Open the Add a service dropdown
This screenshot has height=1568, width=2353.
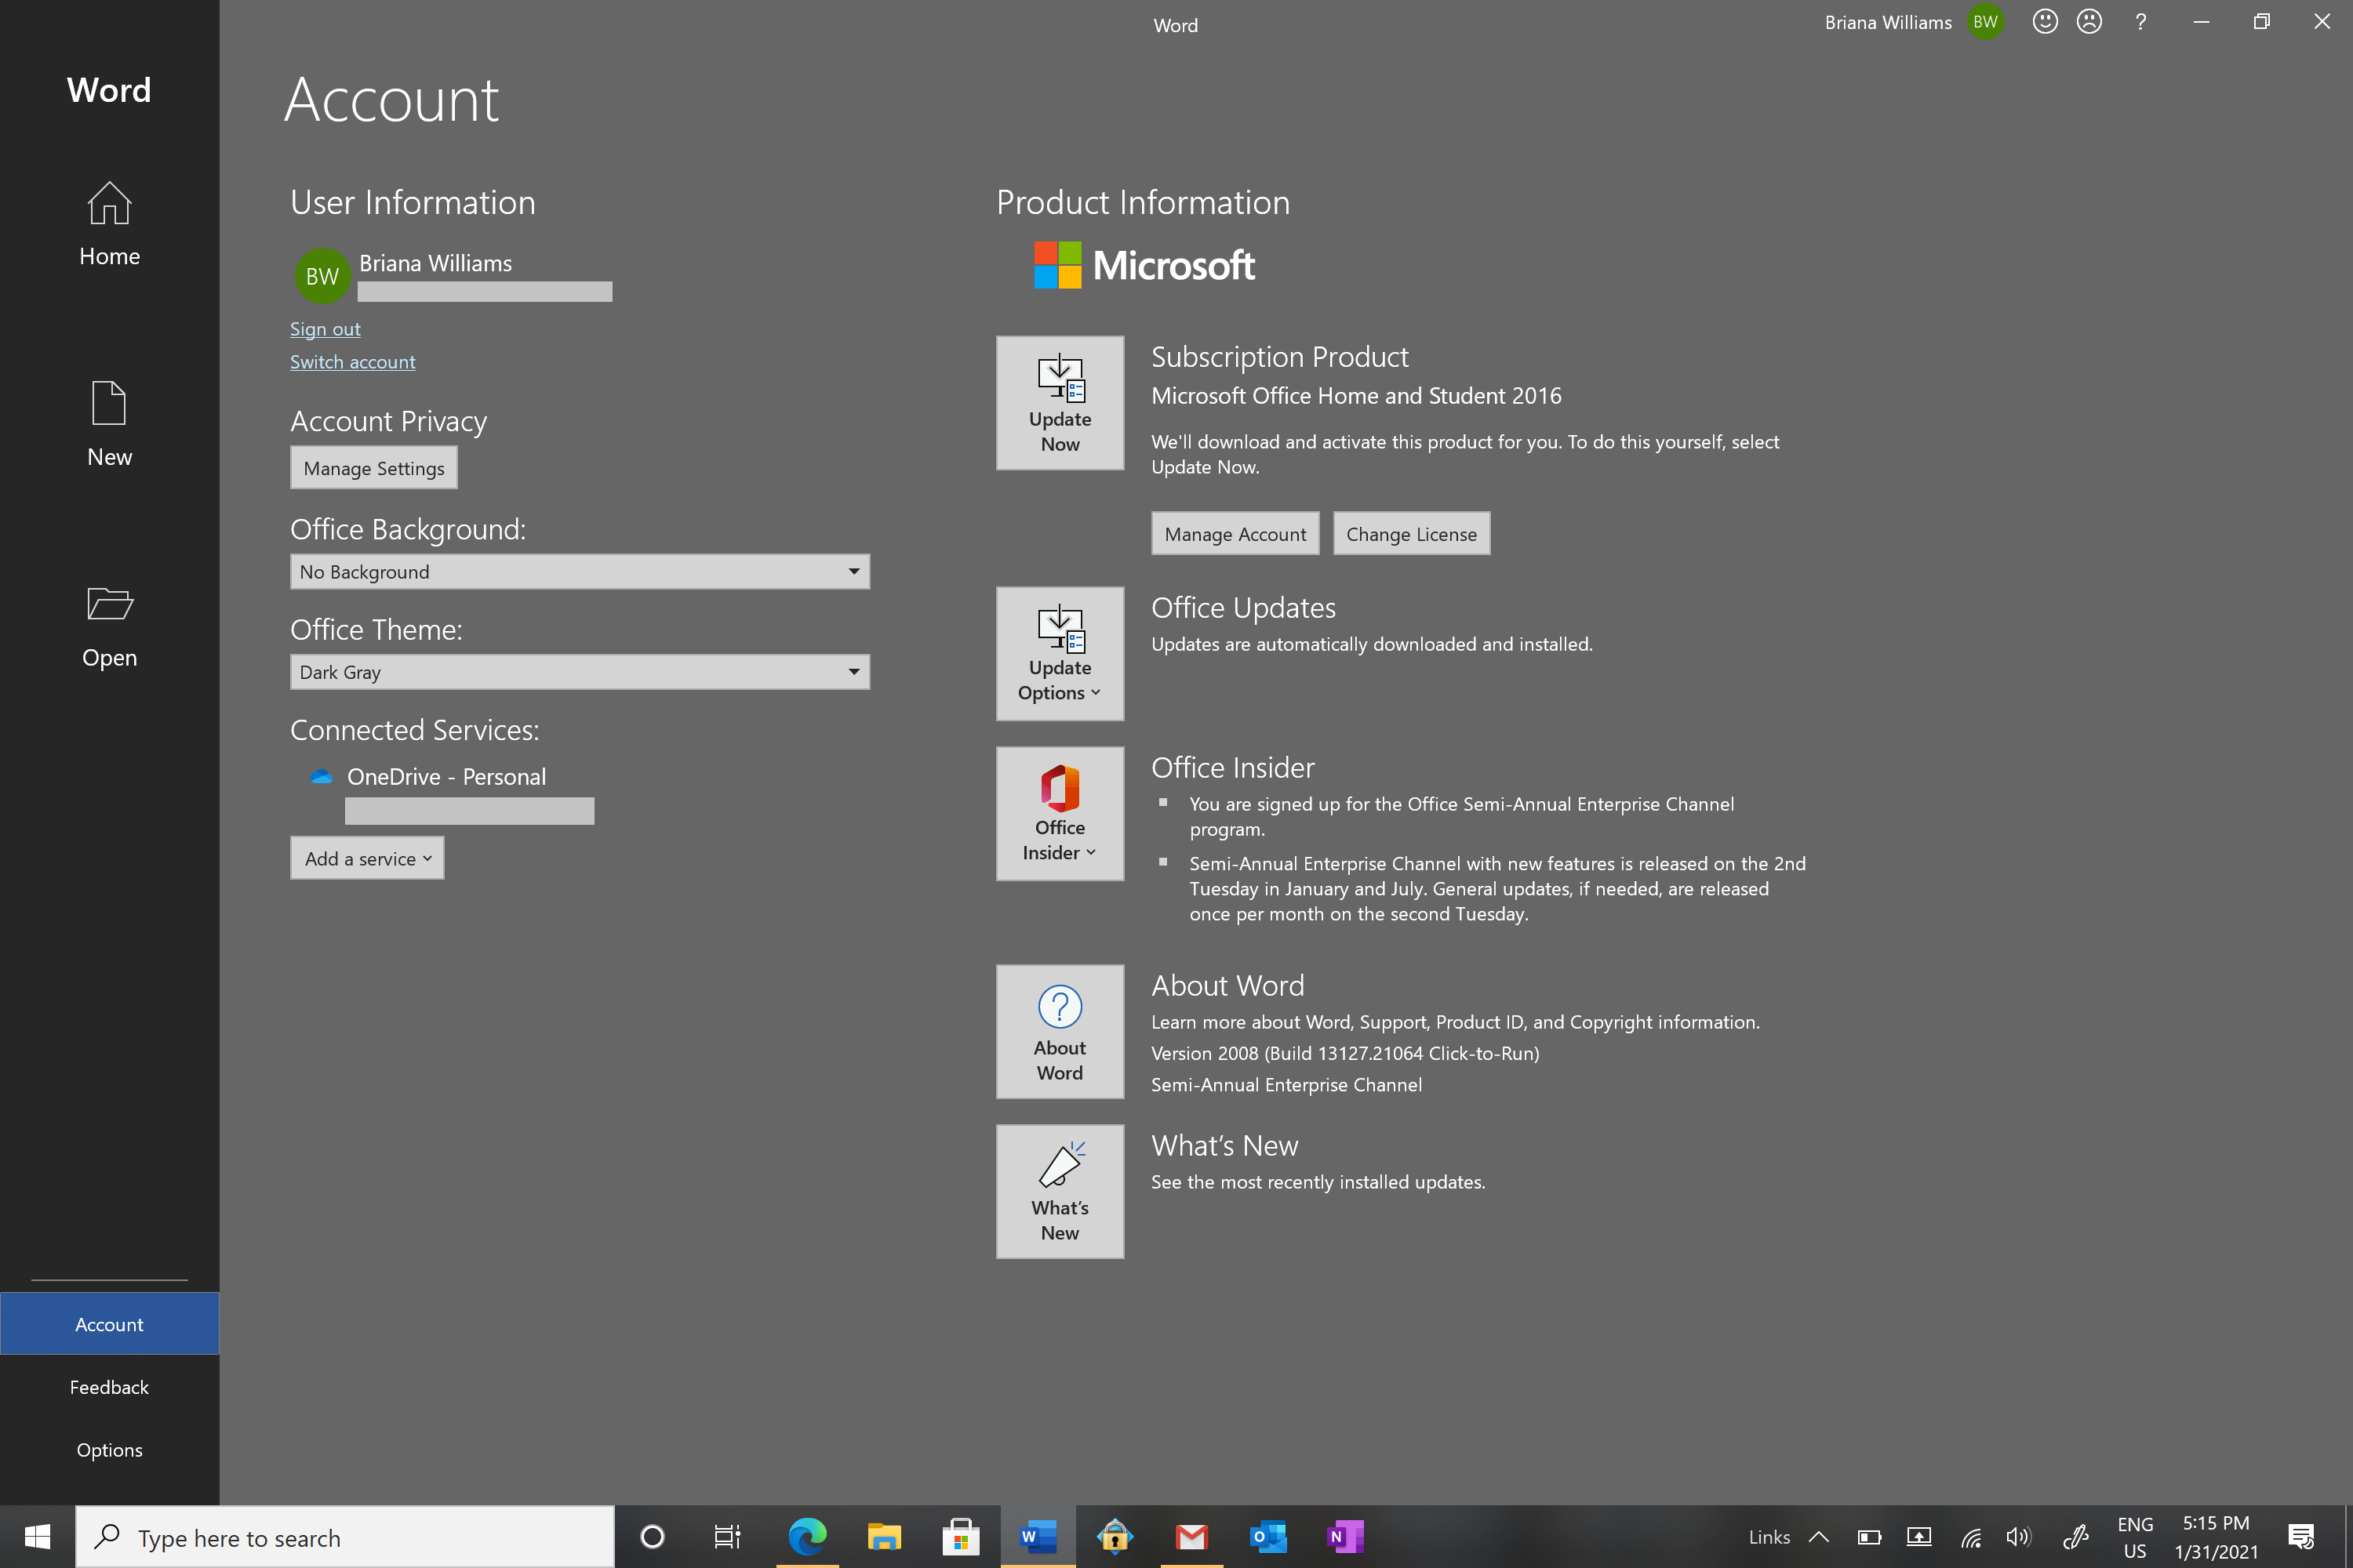pyautogui.click(x=367, y=858)
